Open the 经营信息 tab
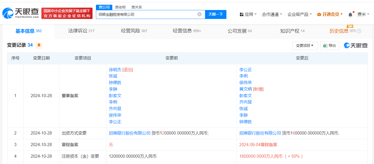 [187, 31]
